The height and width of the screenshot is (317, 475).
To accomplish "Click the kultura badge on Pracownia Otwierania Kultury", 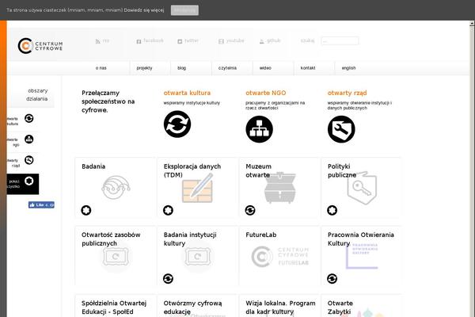I will point(332,279).
